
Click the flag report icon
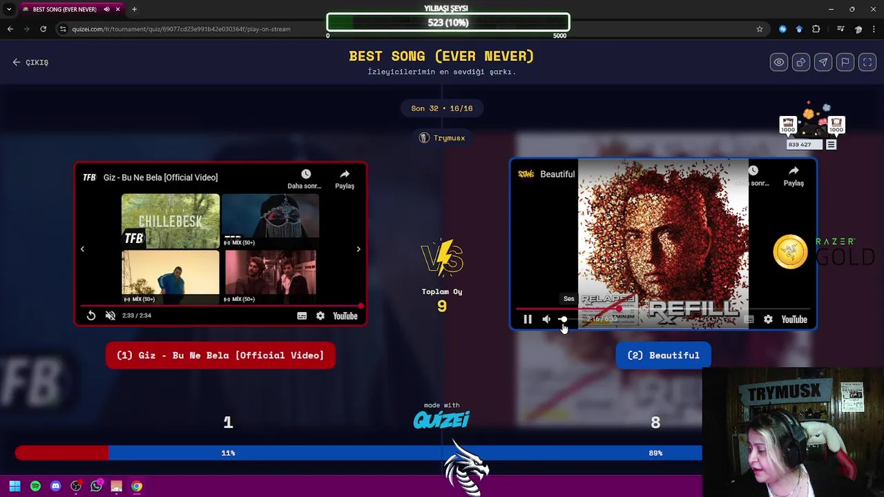[x=845, y=62]
